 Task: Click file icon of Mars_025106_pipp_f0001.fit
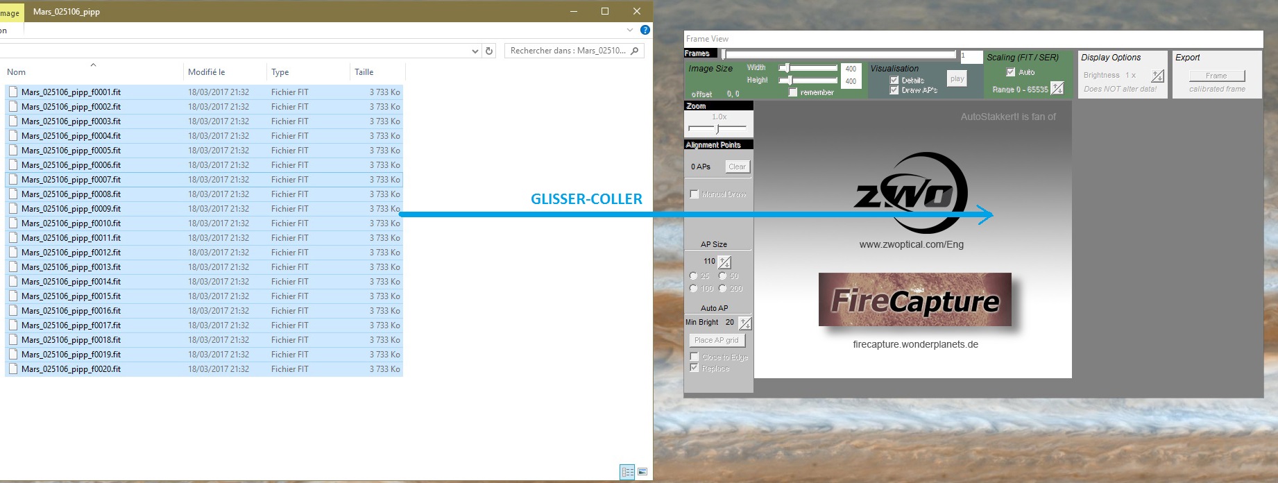pyautogui.click(x=13, y=92)
